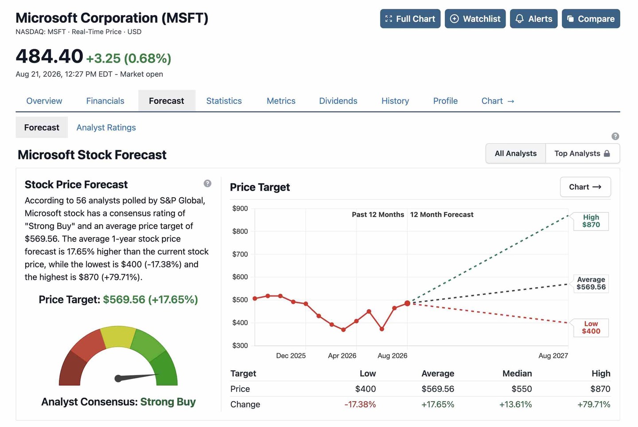Image resolution: width=638 pixels, height=427 pixels.
Task: Click the Alerts bell button
Action: click(x=534, y=19)
